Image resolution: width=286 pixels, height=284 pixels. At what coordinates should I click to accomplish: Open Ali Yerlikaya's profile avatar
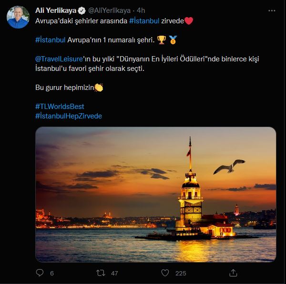click(x=18, y=17)
